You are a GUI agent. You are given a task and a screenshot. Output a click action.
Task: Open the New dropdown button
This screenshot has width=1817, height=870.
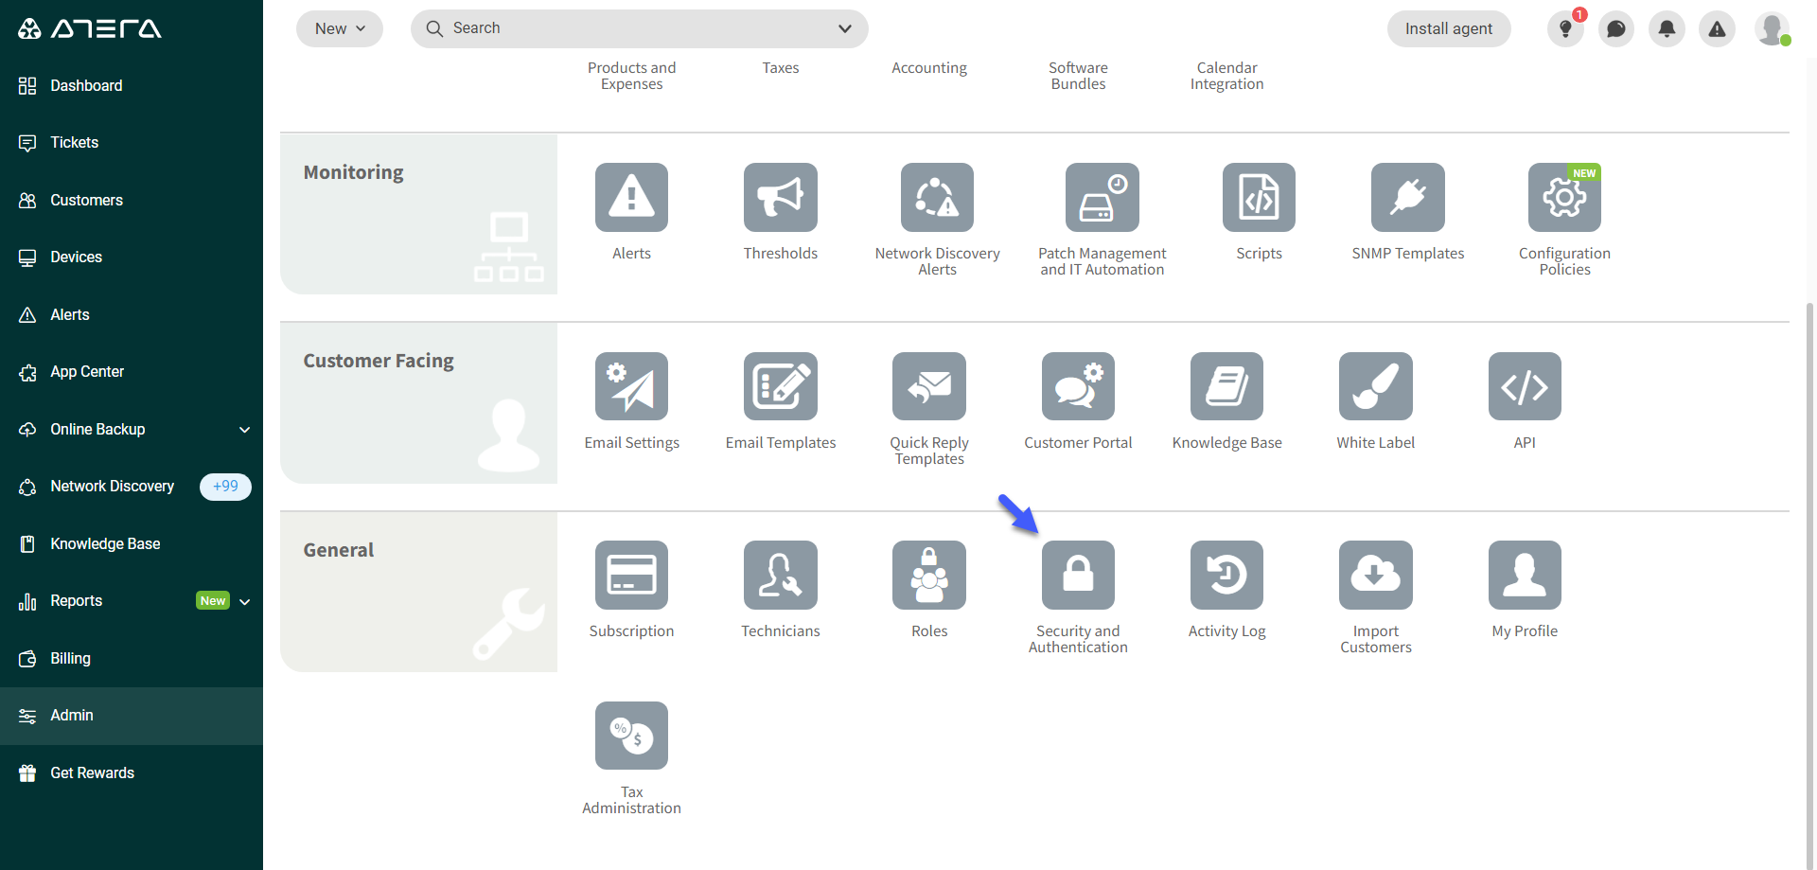340,28
